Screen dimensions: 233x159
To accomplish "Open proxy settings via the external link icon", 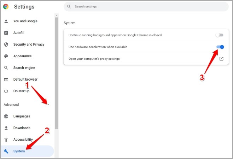I will tap(221, 59).
